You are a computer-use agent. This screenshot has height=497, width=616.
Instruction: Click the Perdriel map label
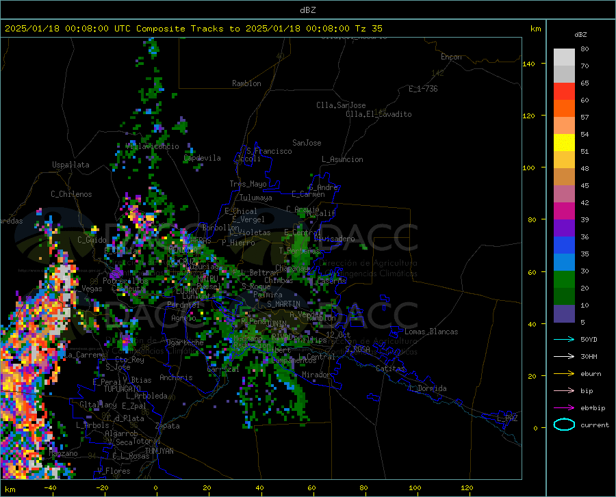click(183, 304)
